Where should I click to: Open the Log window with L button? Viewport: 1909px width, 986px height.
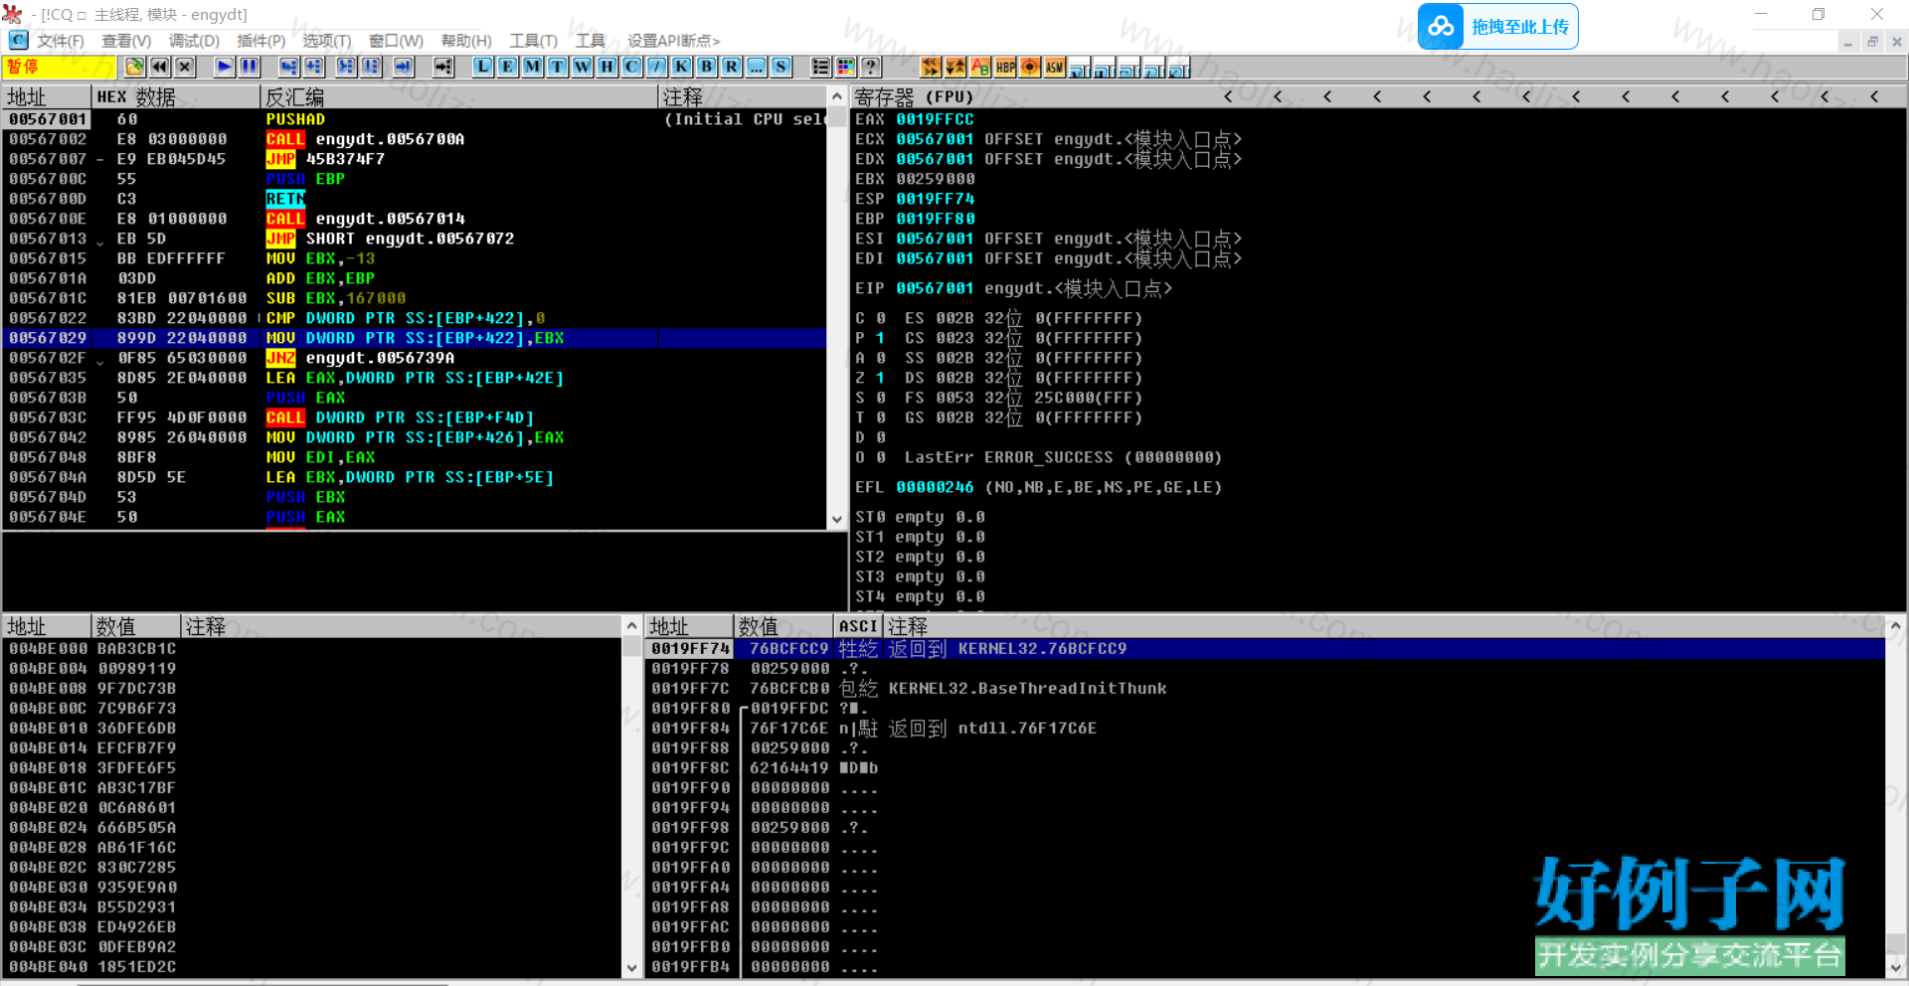click(x=483, y=67)
